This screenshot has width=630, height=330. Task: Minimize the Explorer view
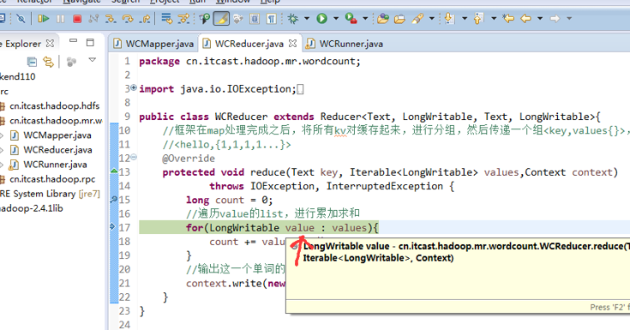pyautogui.click(x=73, y=40)
